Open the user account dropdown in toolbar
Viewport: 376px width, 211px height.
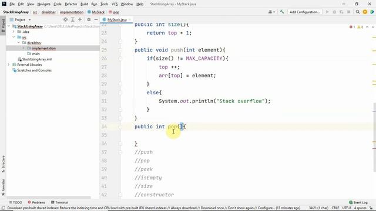tap(271, 12)
